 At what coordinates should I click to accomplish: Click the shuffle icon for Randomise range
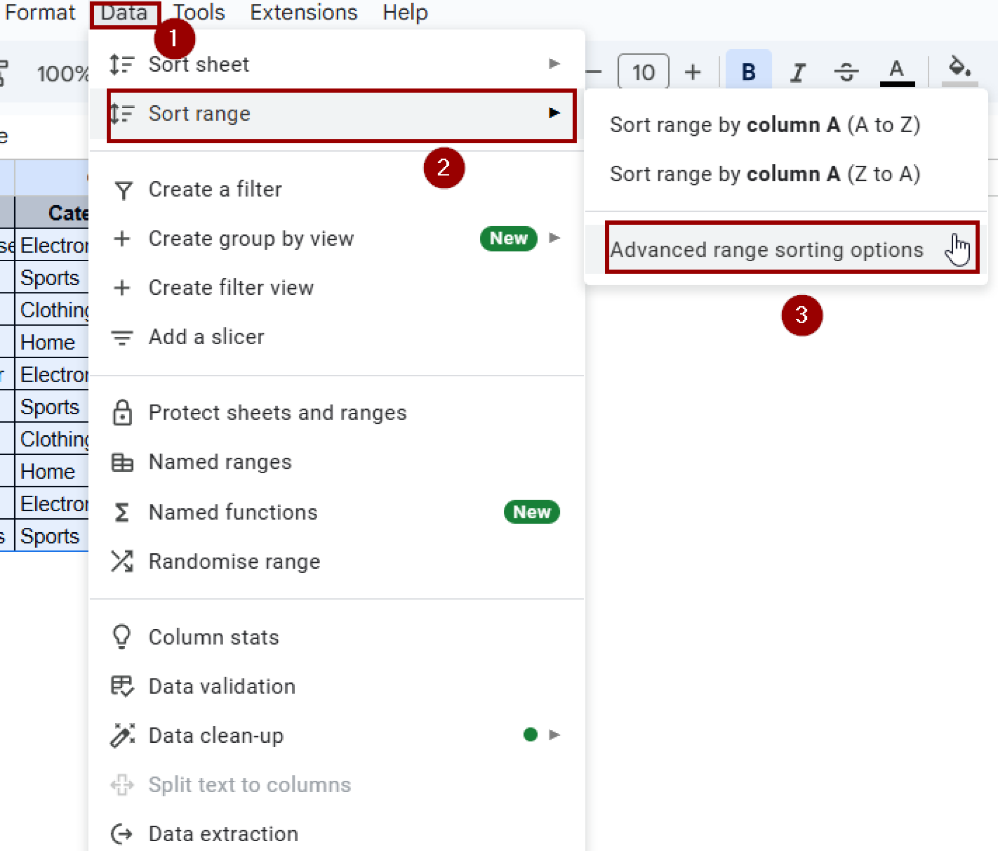point(122,561)
